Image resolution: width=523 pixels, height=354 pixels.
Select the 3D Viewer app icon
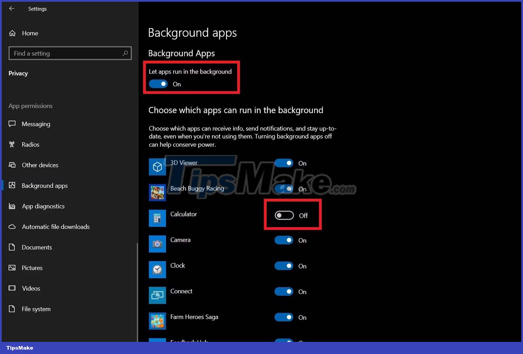click(x=157, y=167)
